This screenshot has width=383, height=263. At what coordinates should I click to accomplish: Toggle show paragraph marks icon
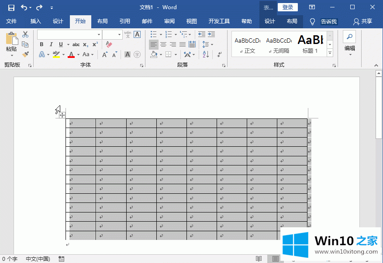[x=219, y=54]
